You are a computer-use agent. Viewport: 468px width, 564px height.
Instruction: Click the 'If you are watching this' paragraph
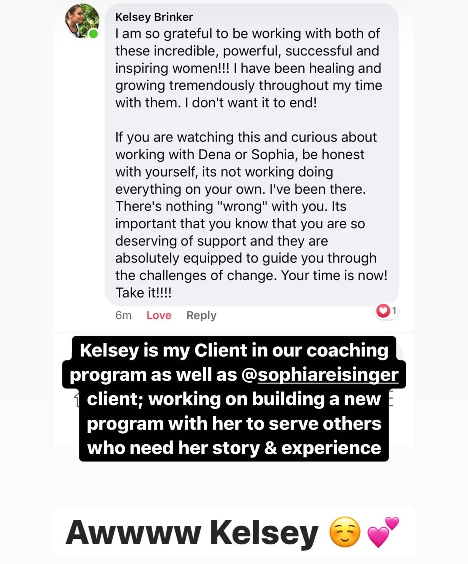[x=251, y=215]
